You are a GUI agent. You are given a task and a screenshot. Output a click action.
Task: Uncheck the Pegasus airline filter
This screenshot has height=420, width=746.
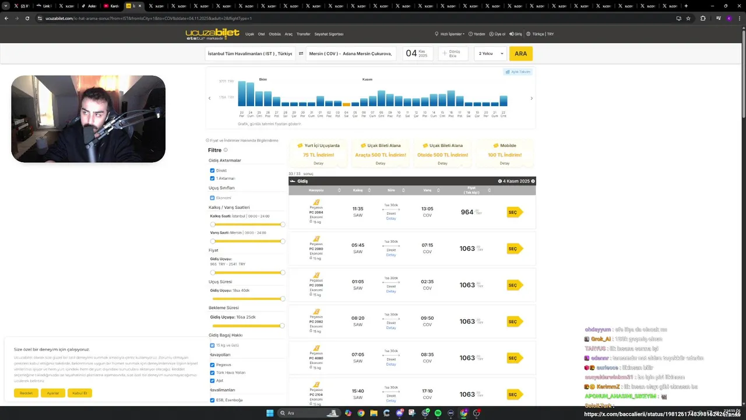click(212, 365)
